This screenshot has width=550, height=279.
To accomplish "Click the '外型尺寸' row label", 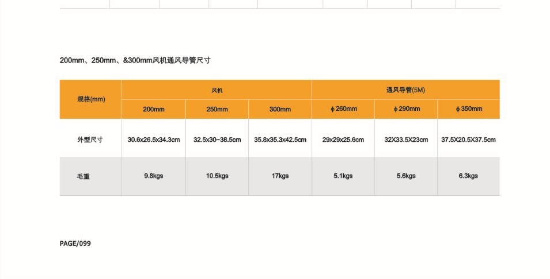I will click(90, 139).
